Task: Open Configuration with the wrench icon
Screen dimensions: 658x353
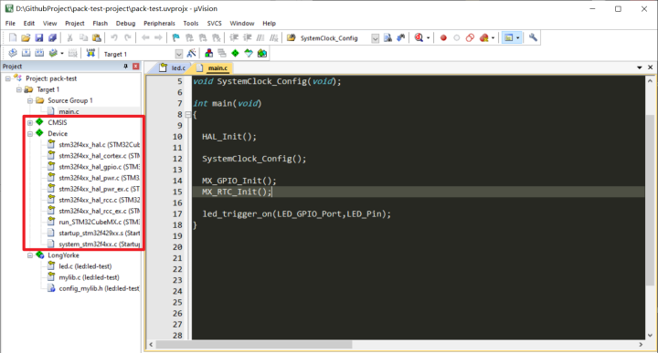Action: pyautogui.click(x=533, y=37)
